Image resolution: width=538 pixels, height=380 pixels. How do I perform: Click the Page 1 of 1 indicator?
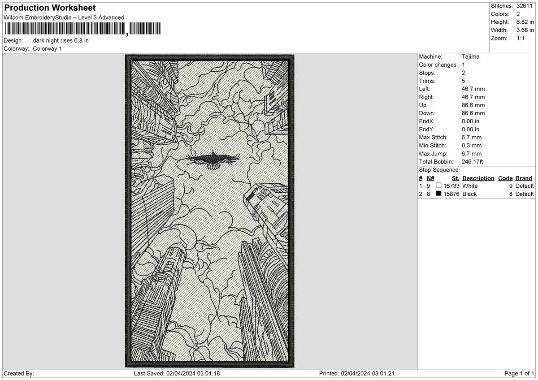pyautogui.click(x=519, y=374)
